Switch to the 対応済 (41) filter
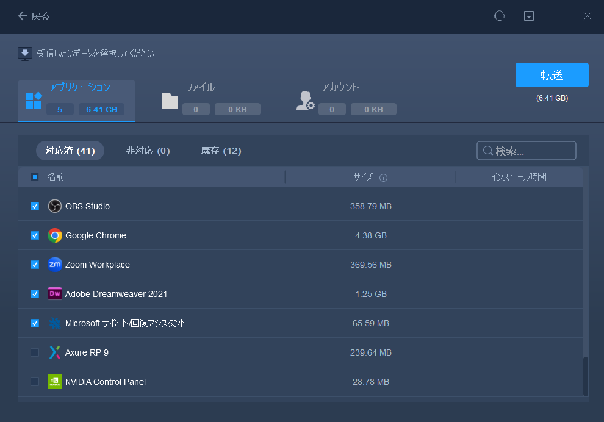Screen dimensions: 604x422 [x=70, y=151]
